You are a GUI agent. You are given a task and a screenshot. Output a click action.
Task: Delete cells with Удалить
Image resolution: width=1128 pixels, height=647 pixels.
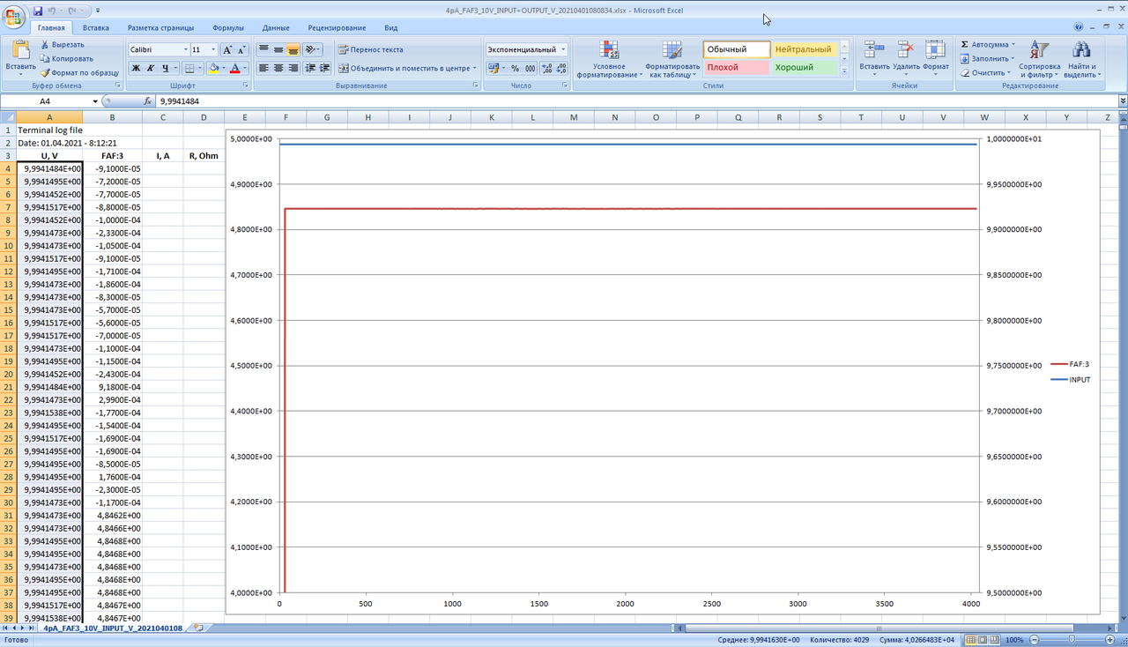click(906, 56)
